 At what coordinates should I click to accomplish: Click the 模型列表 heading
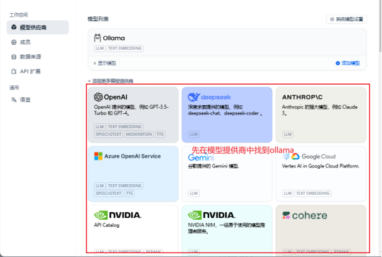click(x=98, y=19)
